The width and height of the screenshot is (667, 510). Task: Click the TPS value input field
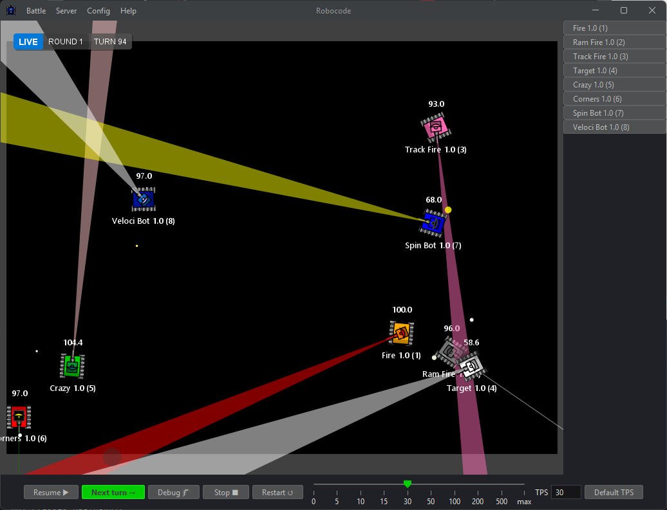coord(566,492)
